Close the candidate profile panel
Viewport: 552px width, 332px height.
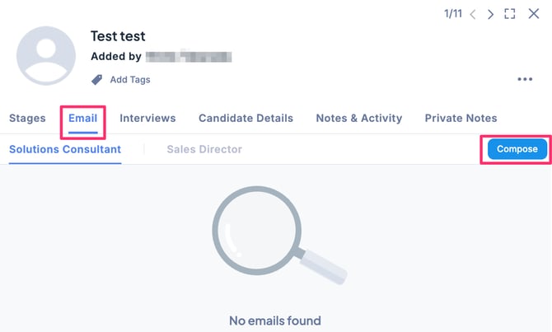point(533,14)
